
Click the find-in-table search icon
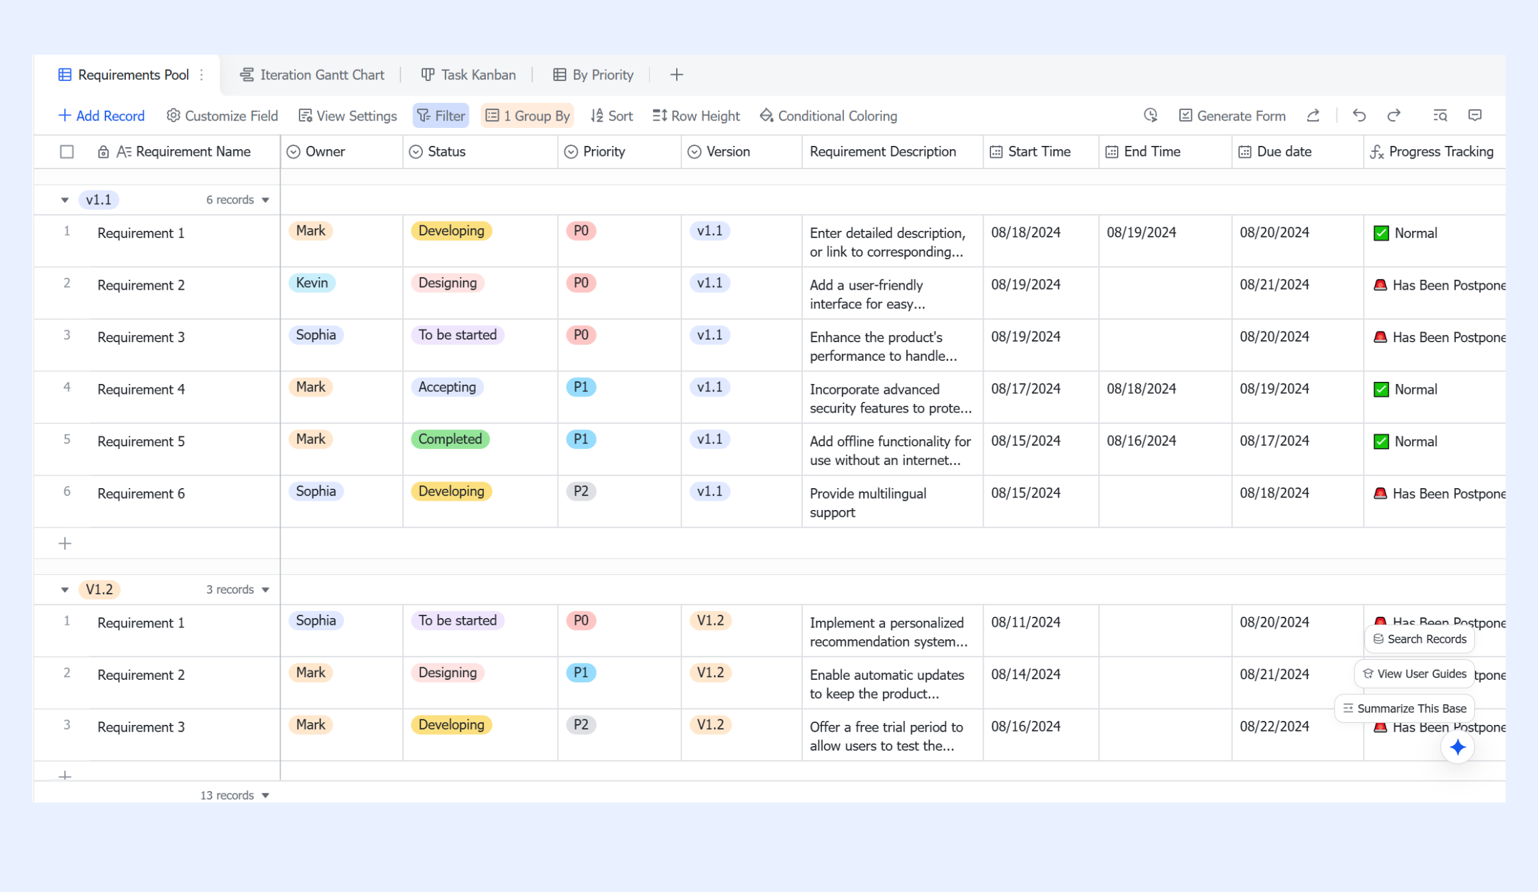1440,115
